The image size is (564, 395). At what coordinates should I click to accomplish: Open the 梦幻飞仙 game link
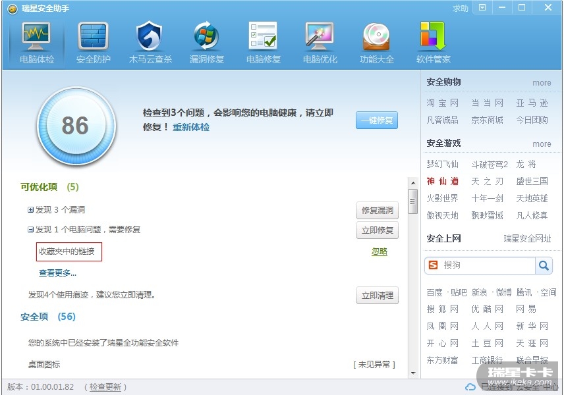[x=442, y=164]
